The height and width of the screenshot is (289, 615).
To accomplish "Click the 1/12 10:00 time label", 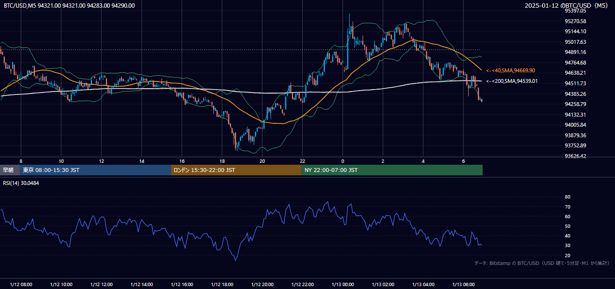I will pyautogui.click(x=61, y=285).
